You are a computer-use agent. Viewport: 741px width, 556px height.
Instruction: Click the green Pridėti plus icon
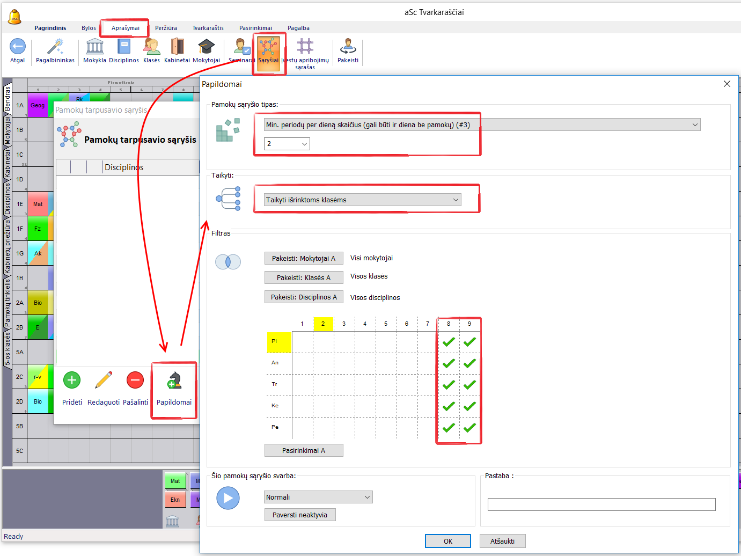[72, 381]
